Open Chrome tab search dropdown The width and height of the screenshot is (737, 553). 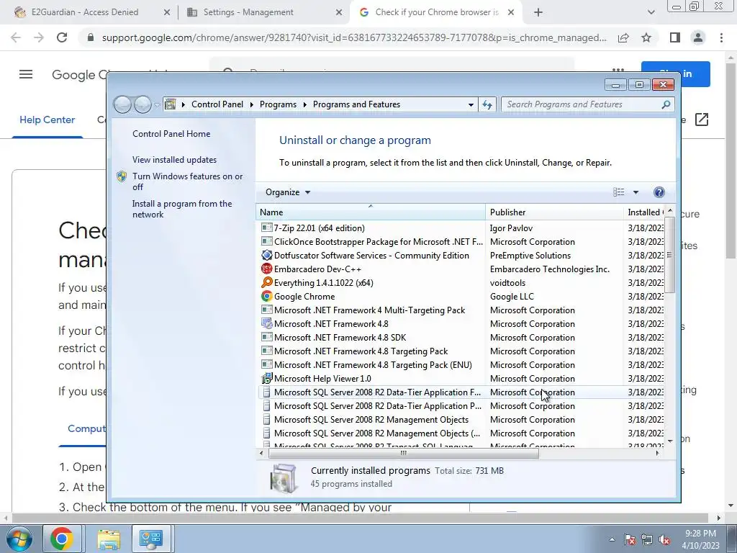(x=651, y=12)
